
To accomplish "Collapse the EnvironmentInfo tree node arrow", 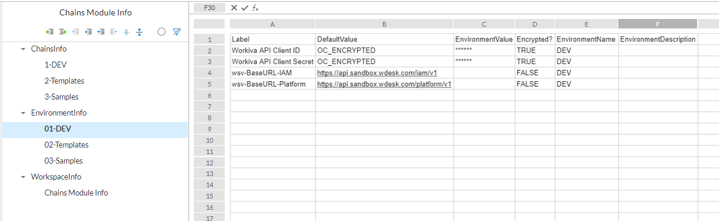I will pos(23,113).
